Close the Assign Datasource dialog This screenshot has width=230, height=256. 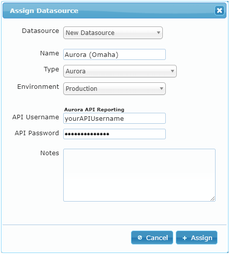coord(220,10)
